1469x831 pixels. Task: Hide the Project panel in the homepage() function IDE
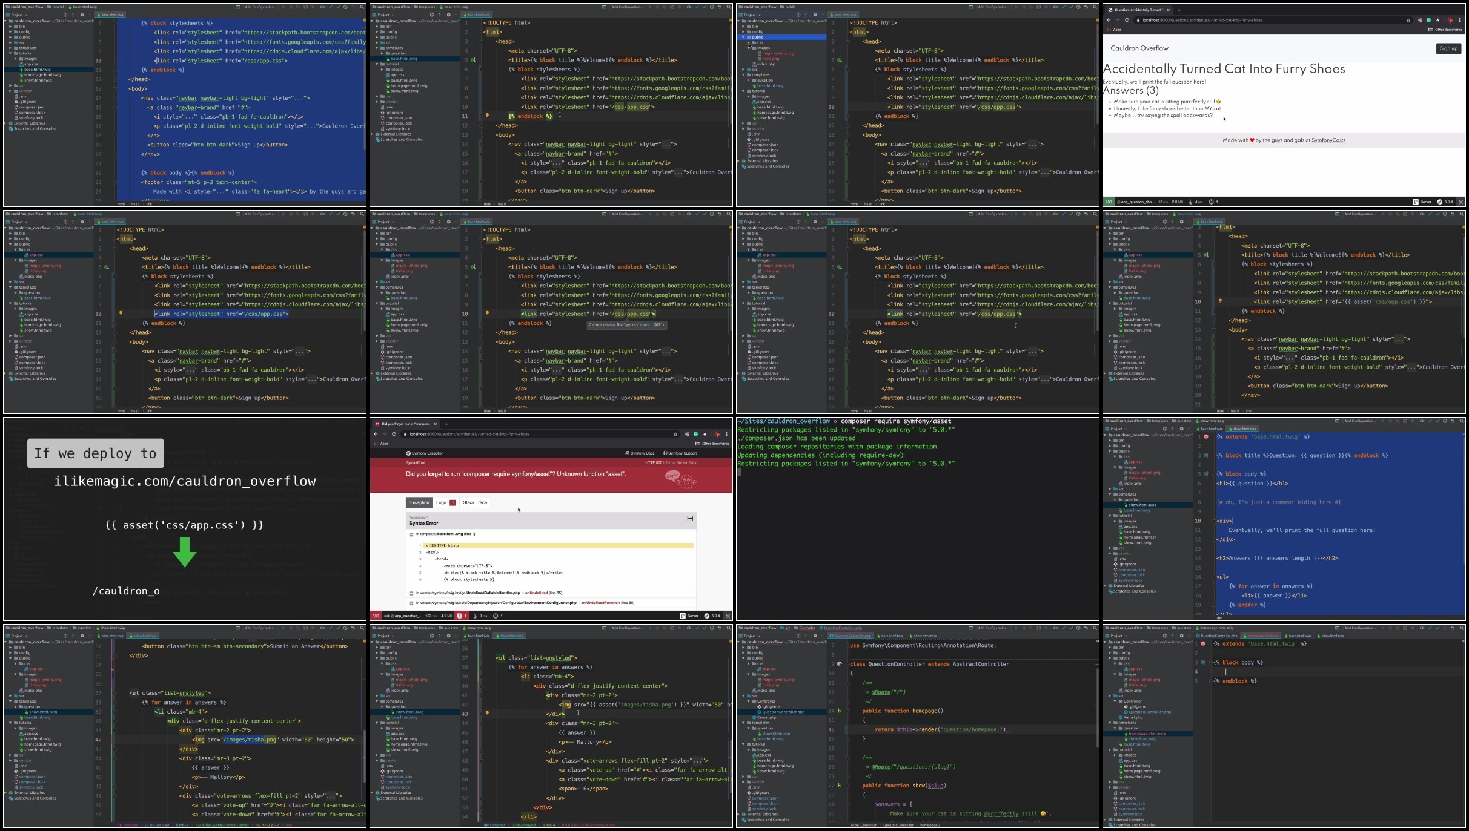822,636
